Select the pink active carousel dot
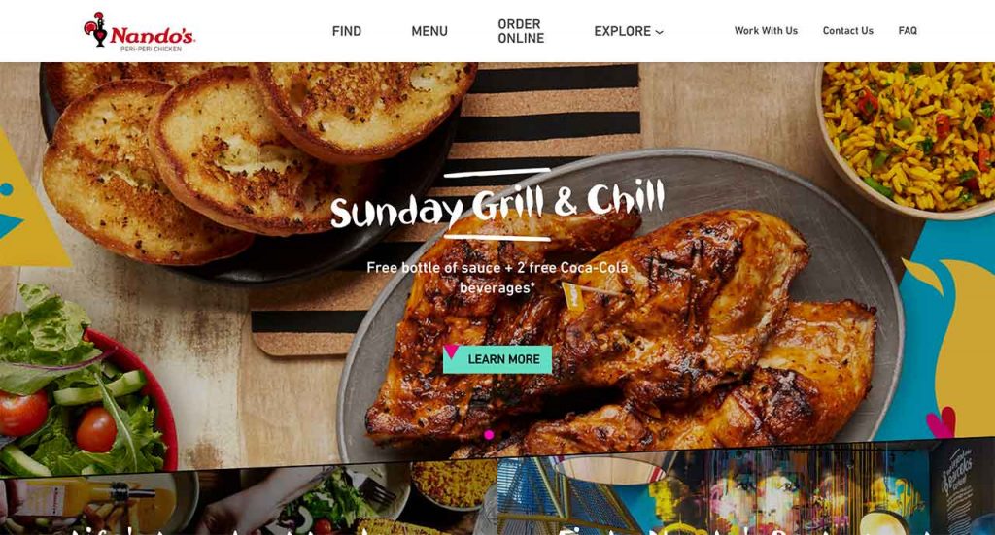Image resolution: width=995 pixels, height=535 pixels. coord(489,435)
